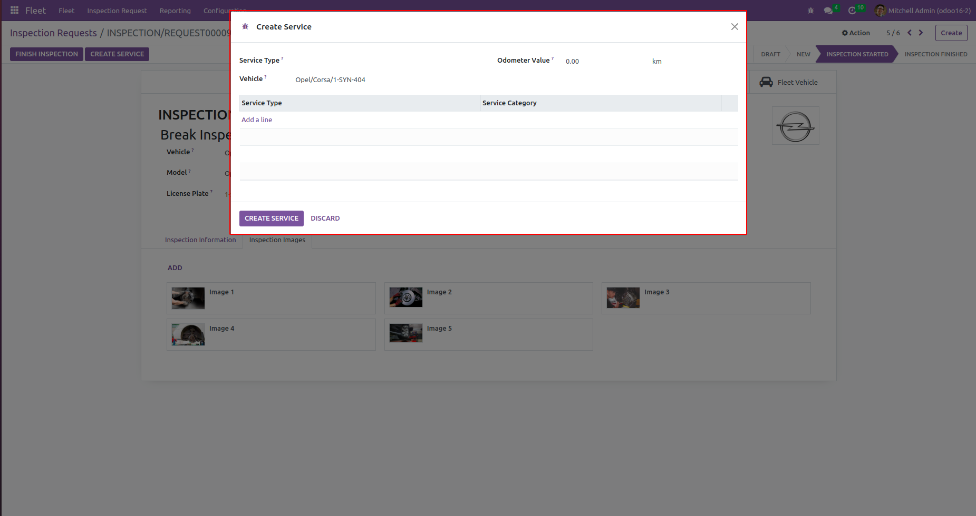Open the Image 5 thumbnail
Image resolution: width=976 pixels, height=516 pixels.
pos(406,333)
